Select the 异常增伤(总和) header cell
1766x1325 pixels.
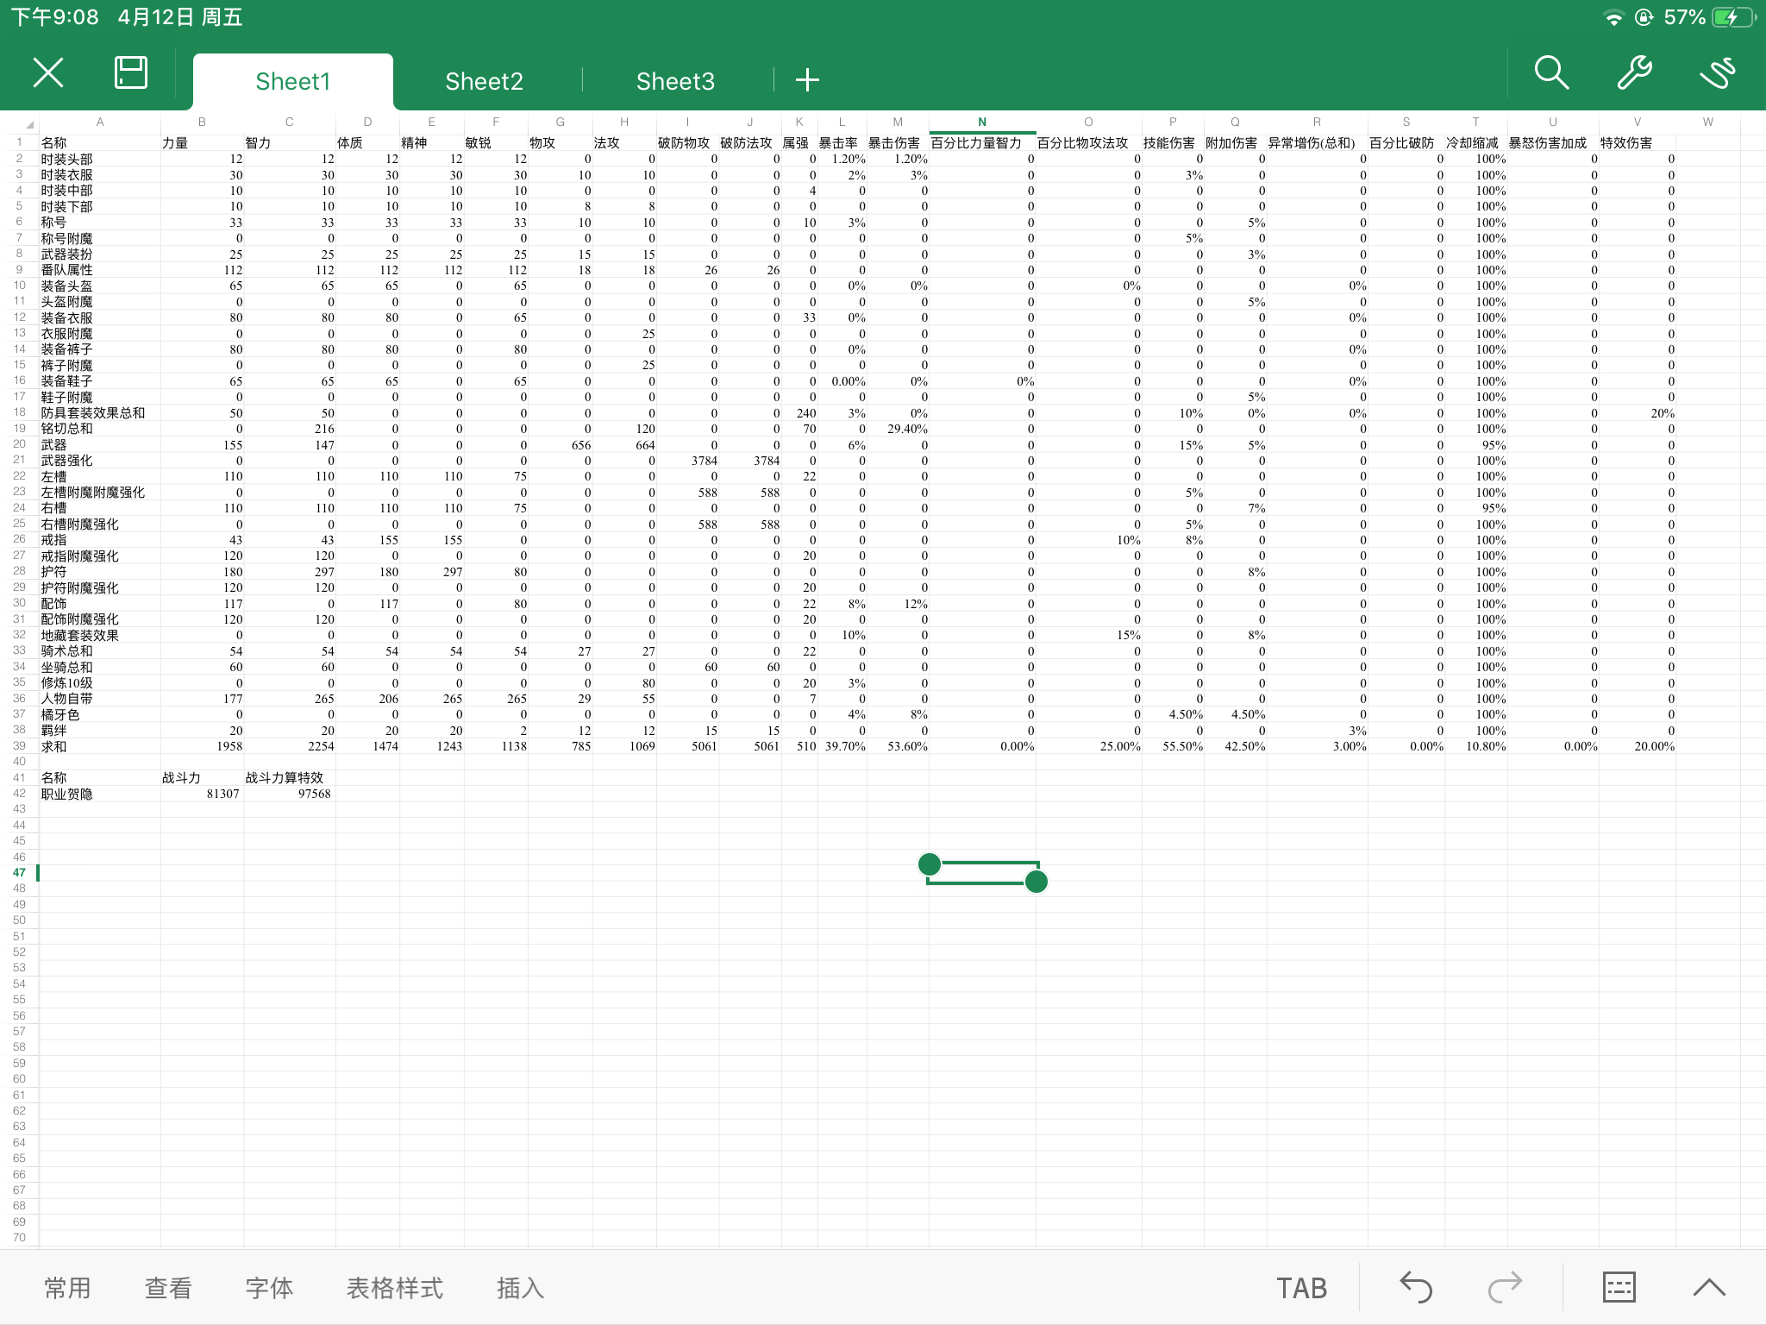pos(1317,142)
